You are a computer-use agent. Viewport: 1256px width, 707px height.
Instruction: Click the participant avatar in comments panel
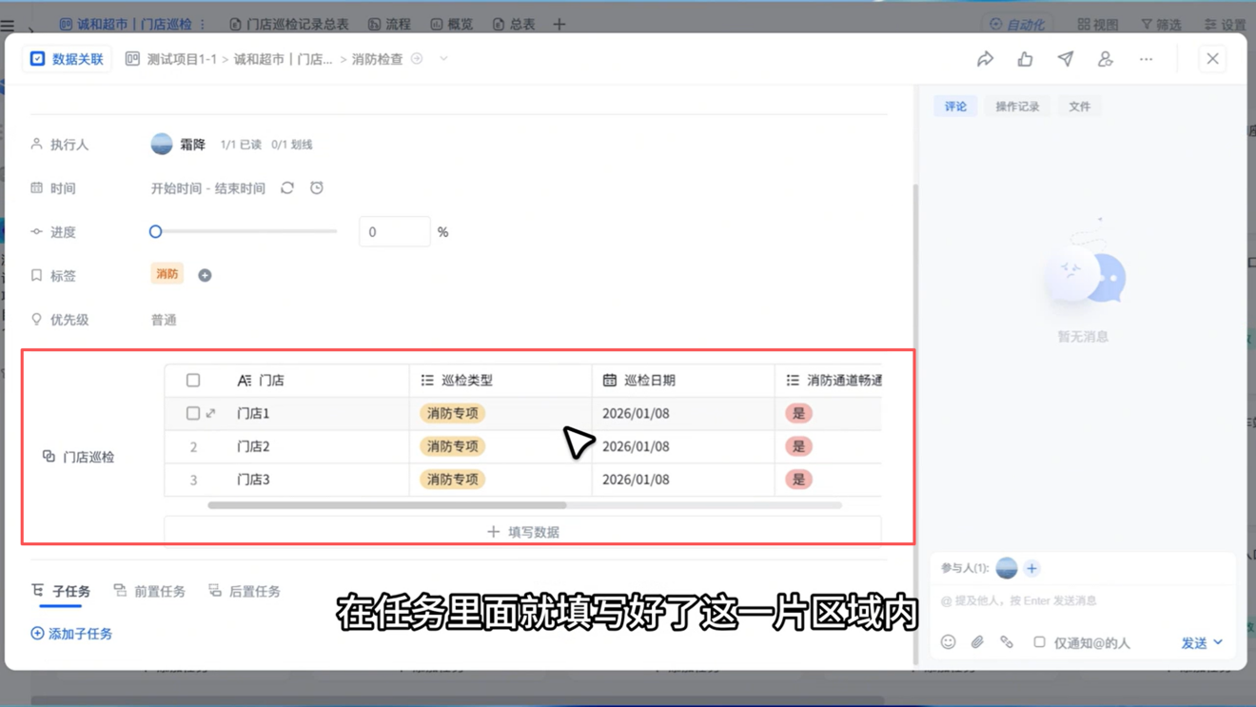[1007, 568]
